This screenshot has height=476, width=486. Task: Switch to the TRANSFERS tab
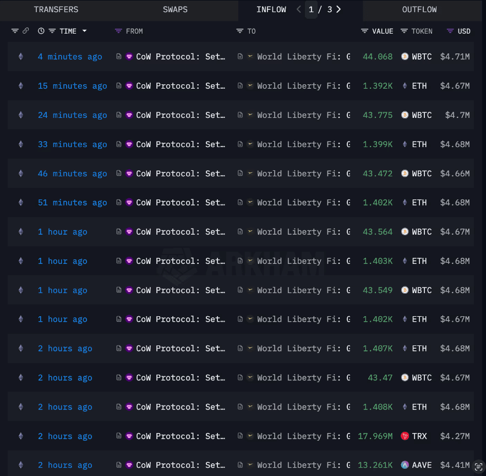tap(56, 9)
